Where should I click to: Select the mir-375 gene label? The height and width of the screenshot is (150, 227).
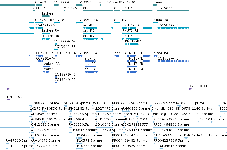pyautogui.click(x=70, y=8)
